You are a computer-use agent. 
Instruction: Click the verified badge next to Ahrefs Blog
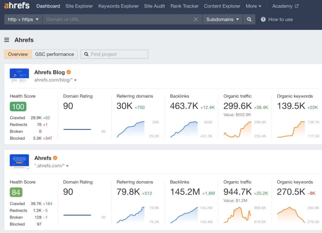[69, 72]
